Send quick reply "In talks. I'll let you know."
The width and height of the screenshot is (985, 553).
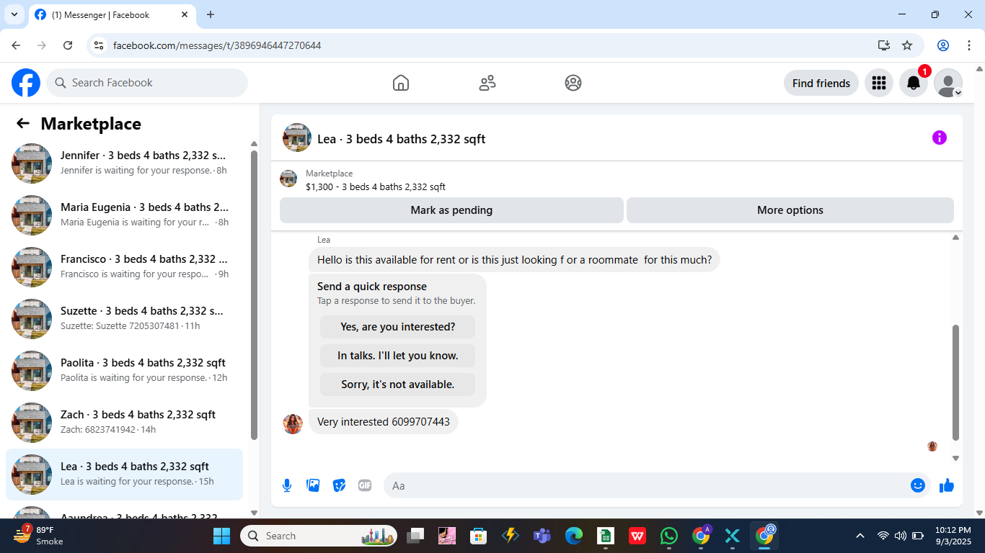(397, 356)
